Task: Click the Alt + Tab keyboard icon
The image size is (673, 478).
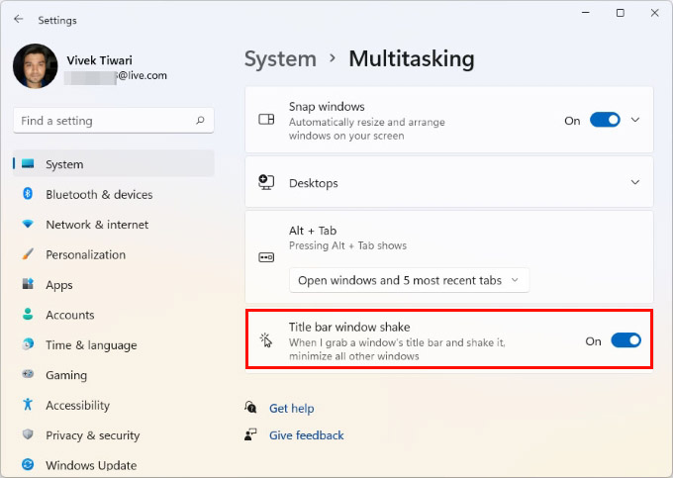Action: [266, 257]
